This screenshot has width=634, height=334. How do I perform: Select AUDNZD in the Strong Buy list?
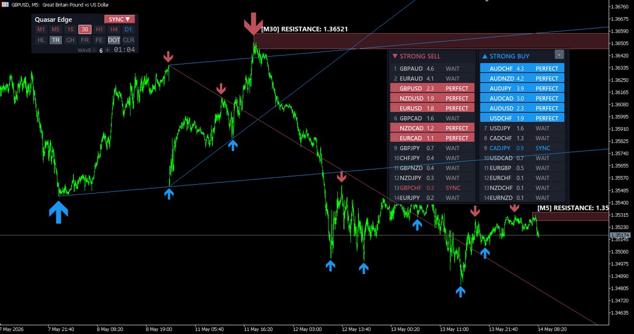coord(522,78)
